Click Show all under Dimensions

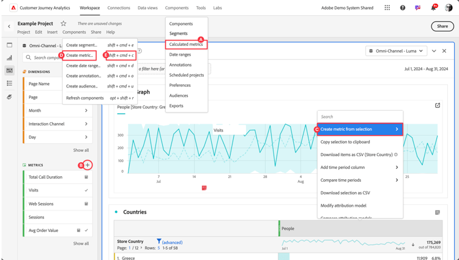click(x=81, y=150)
